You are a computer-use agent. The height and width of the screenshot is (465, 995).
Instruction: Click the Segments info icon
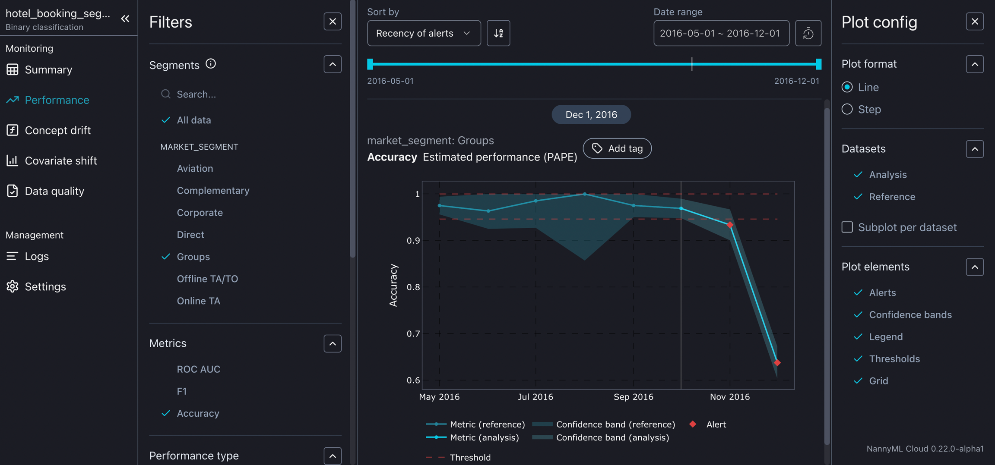tap(210, 64)
